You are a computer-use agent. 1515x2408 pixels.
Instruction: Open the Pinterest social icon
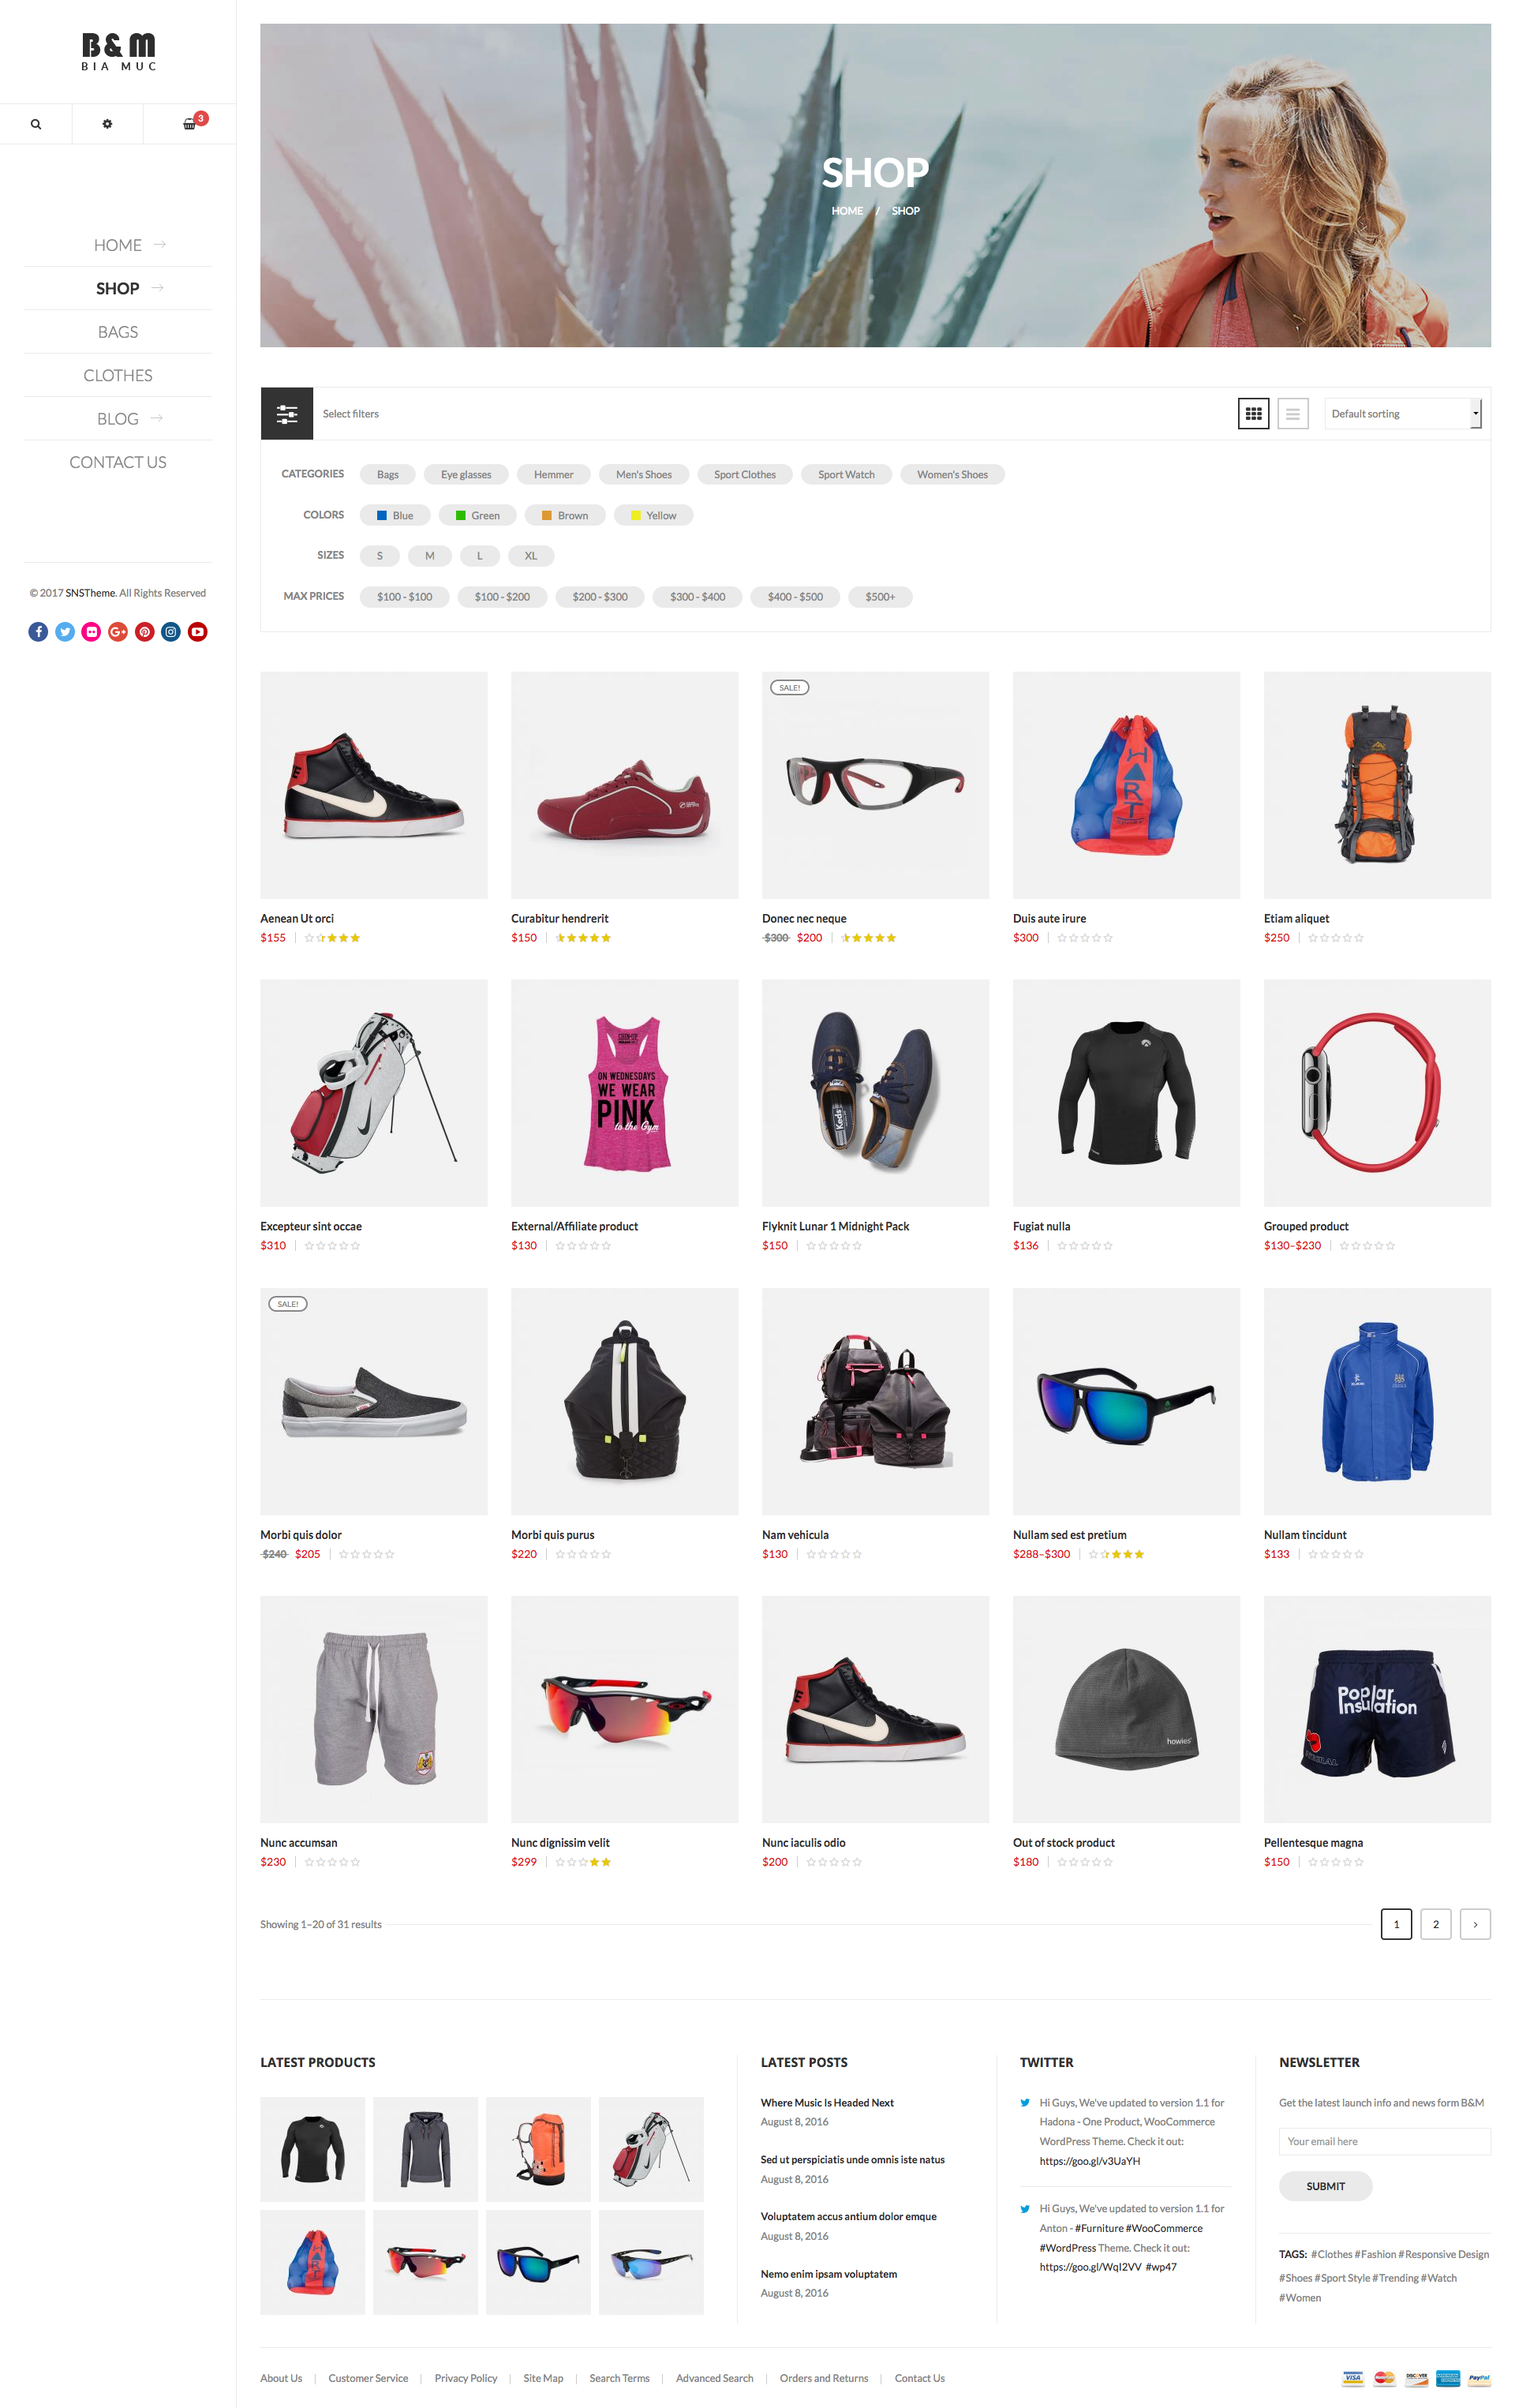[x=145, y=631]
